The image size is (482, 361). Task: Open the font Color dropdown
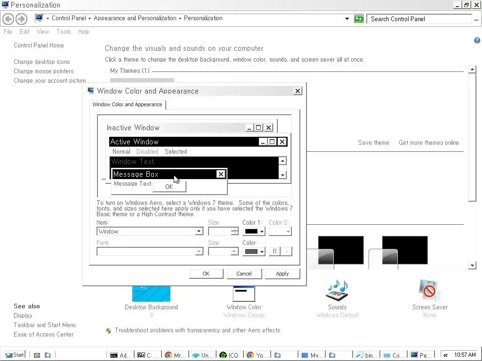coord(254,251)
